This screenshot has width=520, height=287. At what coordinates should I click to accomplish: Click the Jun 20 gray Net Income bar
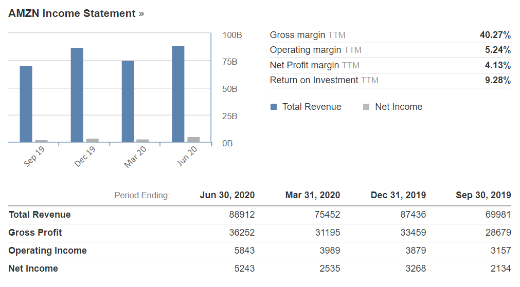click(x=193, y=139)
